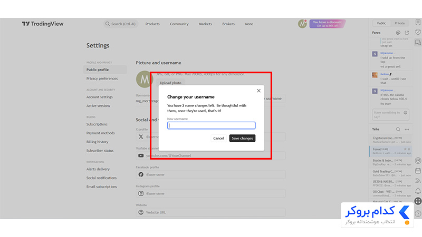Open the Community menu
This screenshot has width=422, height=237.
coord(179,24)
